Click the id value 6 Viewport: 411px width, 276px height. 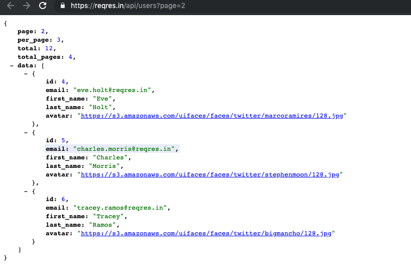point(63,199)
